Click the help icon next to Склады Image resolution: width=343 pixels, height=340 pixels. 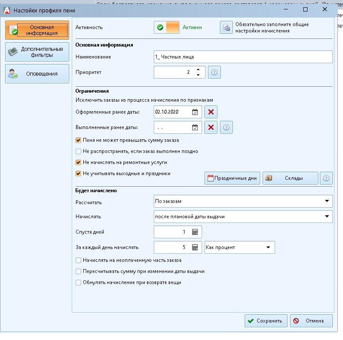pos(326,179)
